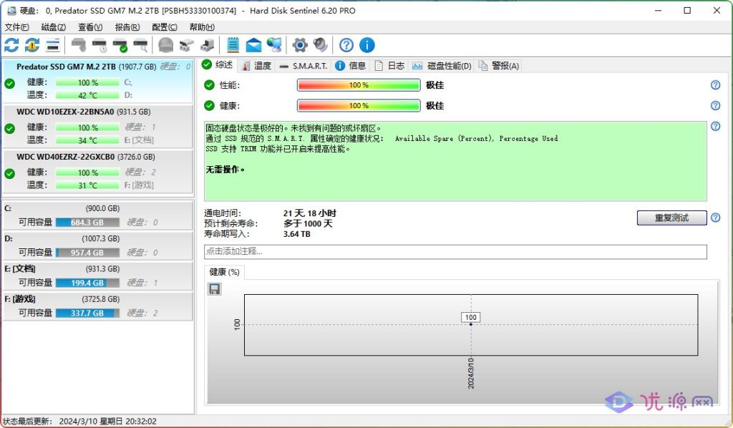Open the 文件(F) menu
The width and height of the screenshot is (733, 428).
click(x=17, y=27)
